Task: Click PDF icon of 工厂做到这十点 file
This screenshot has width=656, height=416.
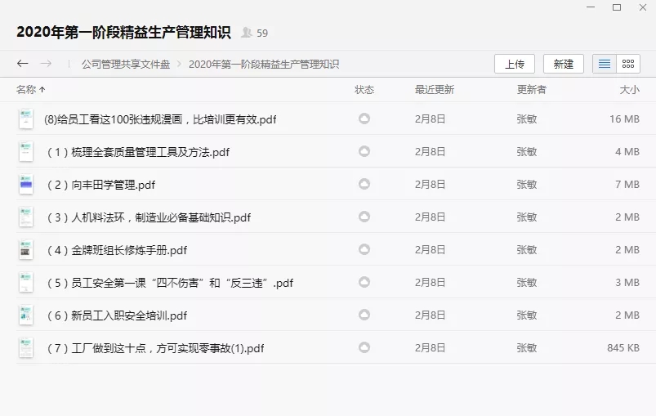Action: pos(26,348)
